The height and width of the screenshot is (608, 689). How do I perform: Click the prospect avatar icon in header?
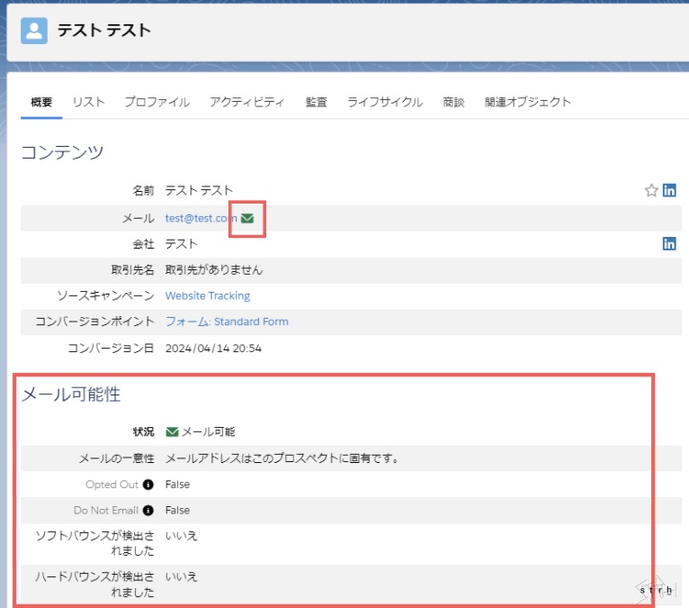pos(34,31)
